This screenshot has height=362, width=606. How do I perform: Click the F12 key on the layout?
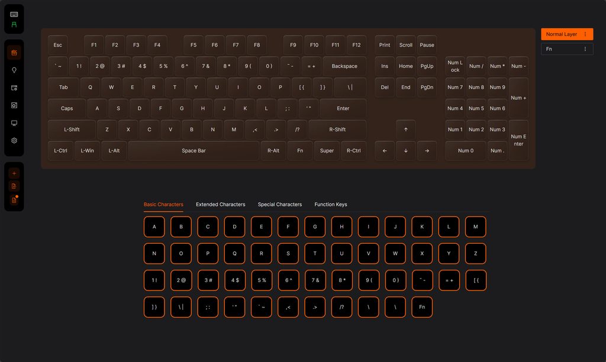(x=356, y=45)
